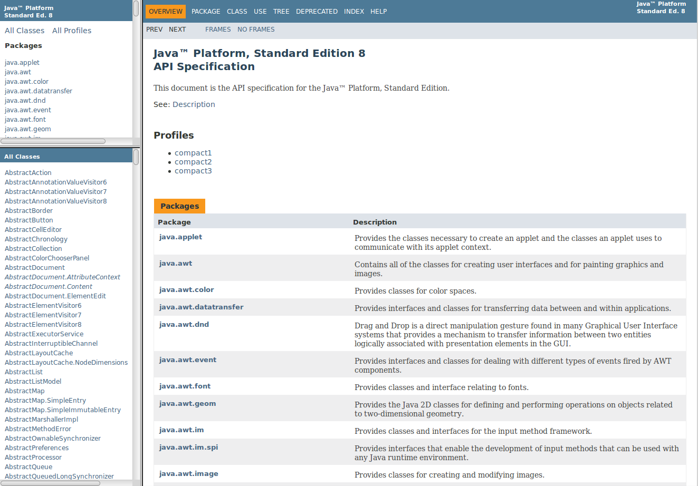Open java.awt.datatransfer in the packages table
This screenshot has width=698, height=486.
(201, 307)
